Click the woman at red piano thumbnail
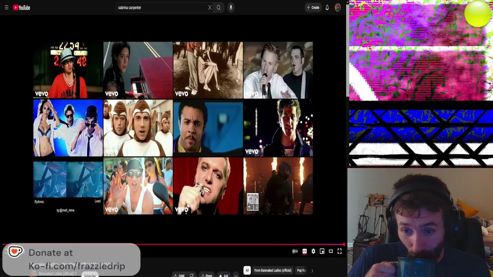The height and width of the screenshot is (277, 493). [138, 70]
